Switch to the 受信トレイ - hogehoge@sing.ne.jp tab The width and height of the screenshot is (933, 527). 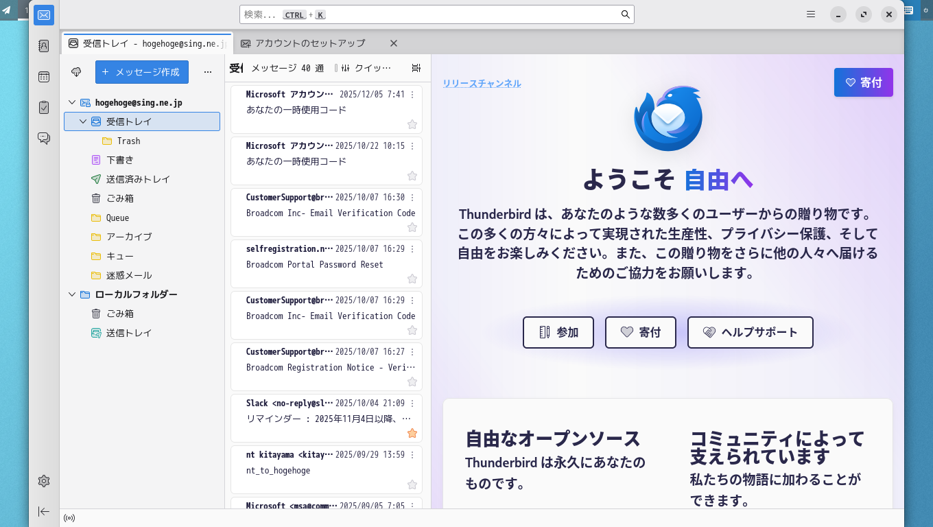[147, 43]
